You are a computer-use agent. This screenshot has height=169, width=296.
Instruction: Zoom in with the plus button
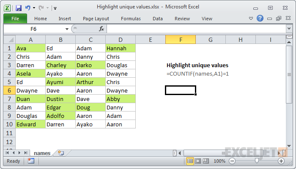pyautogui.click(x=281, y=161)
